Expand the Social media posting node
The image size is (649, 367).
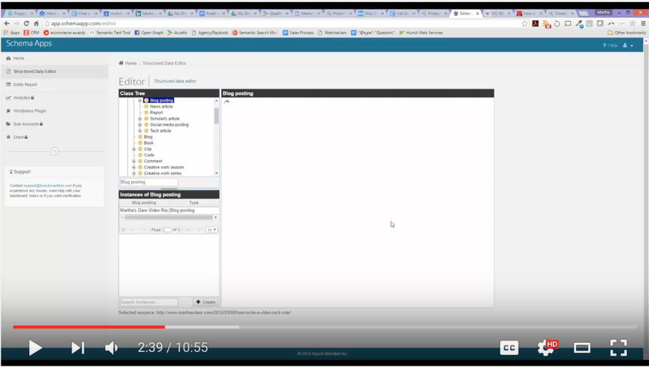click(x=140, y=125)
